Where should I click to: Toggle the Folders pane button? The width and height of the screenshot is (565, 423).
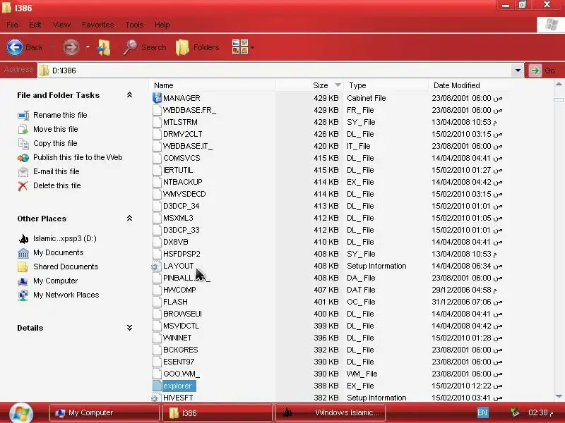click(x=198, y=47)
